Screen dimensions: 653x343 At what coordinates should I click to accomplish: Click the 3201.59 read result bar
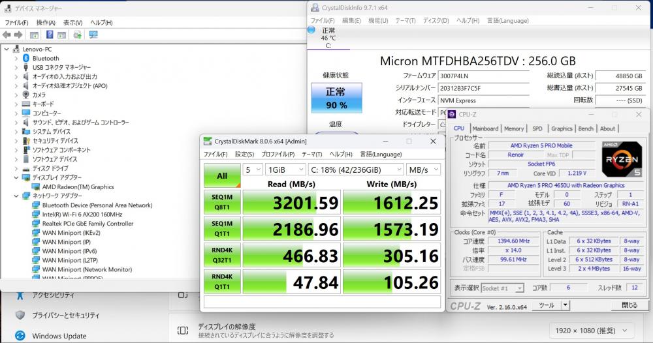[x=291, y=202]
